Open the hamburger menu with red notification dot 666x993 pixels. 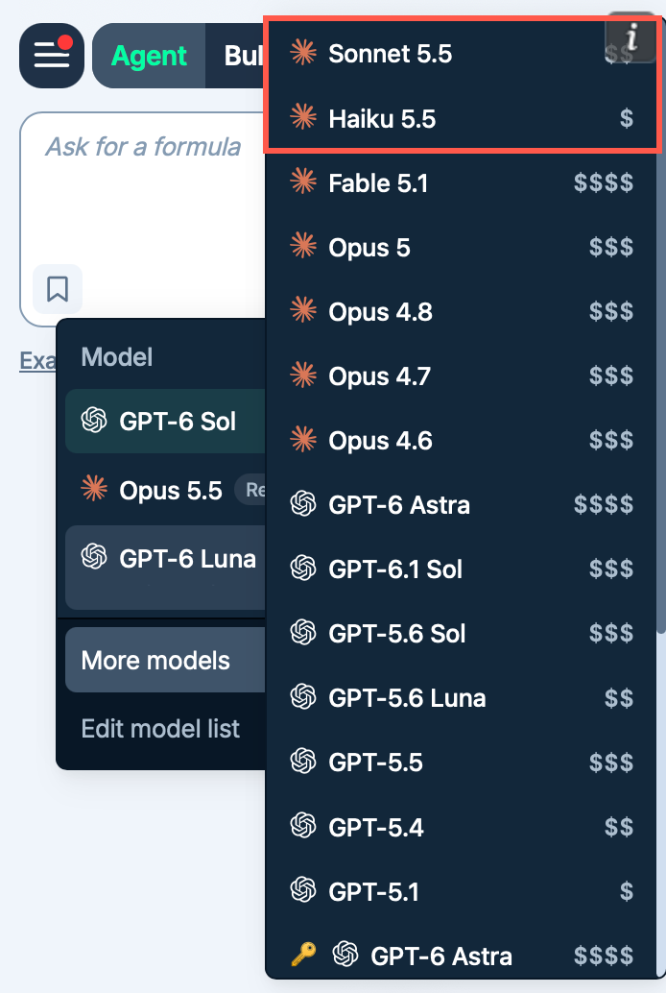coord(51,56)
